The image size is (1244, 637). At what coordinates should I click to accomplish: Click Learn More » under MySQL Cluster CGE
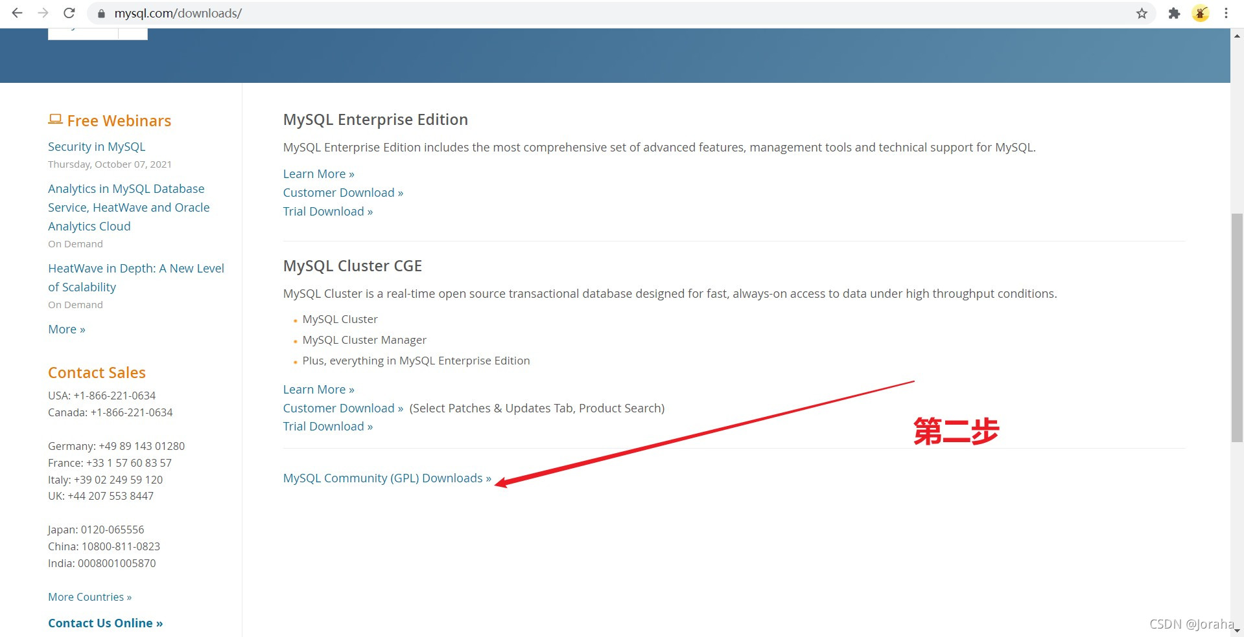pyautogui.click(x=318, y=390)
